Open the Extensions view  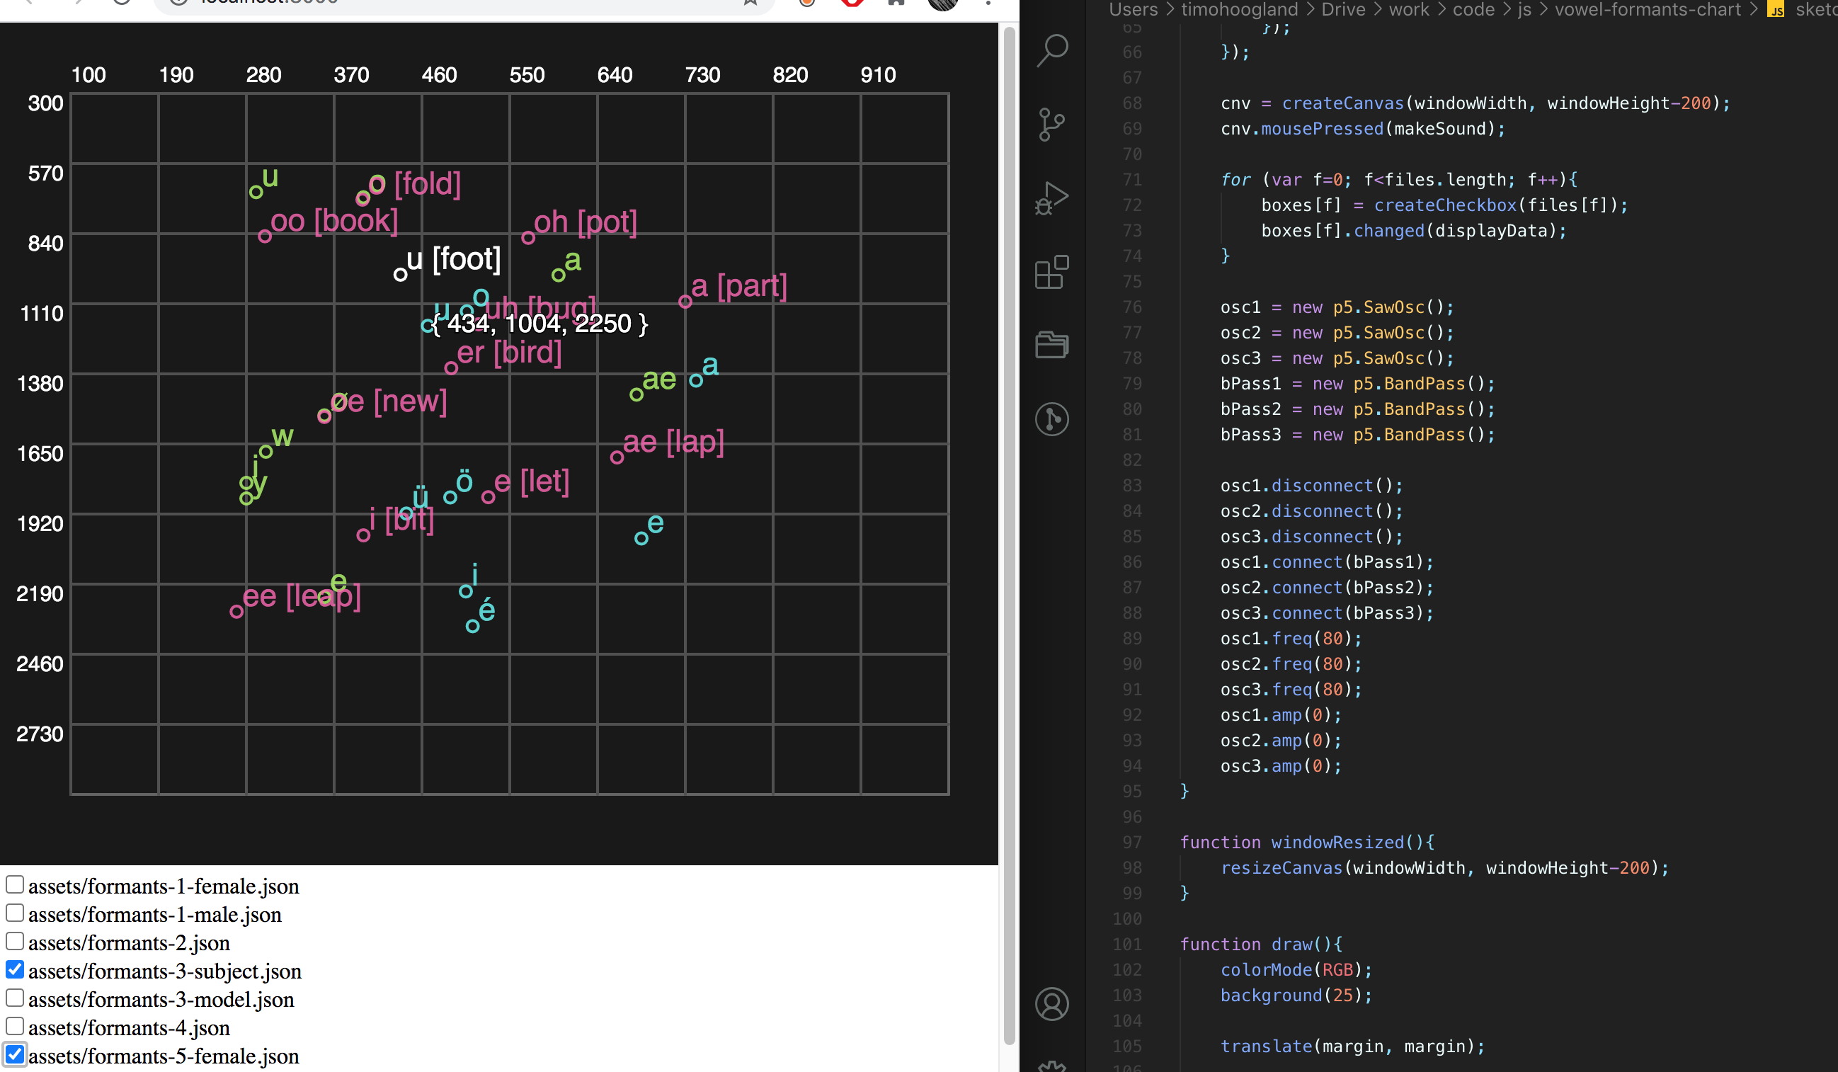click(1051, 273)
